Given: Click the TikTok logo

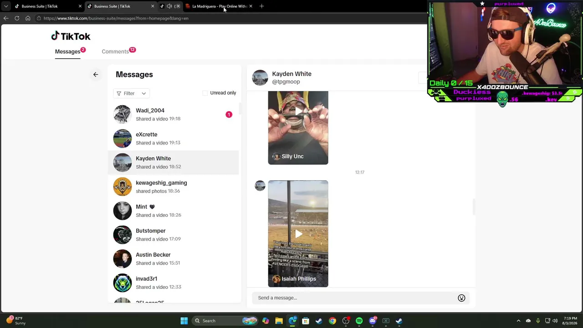Looking at the screenshot, I should pos(71,36).
